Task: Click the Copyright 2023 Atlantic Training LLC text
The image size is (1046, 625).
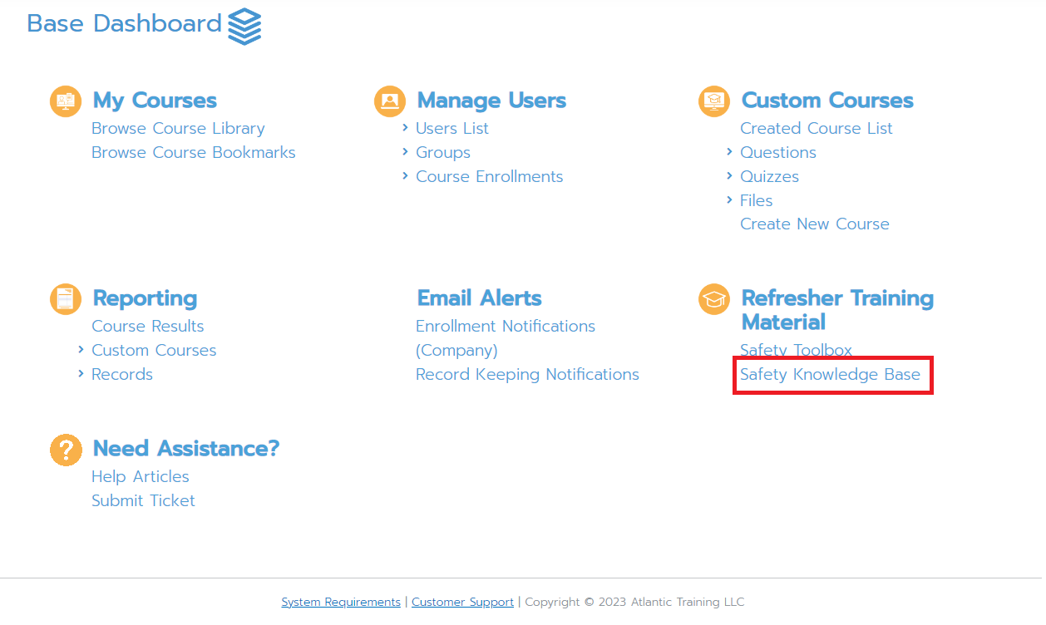Action: 634,602
